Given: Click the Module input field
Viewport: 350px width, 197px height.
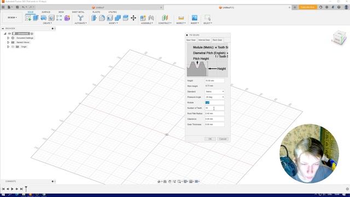Looking at the screenshot, I should click(214, 102).
